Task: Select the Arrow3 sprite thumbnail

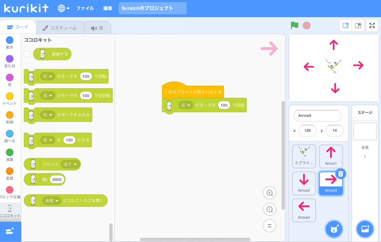Action: click(x=331, y=183)
